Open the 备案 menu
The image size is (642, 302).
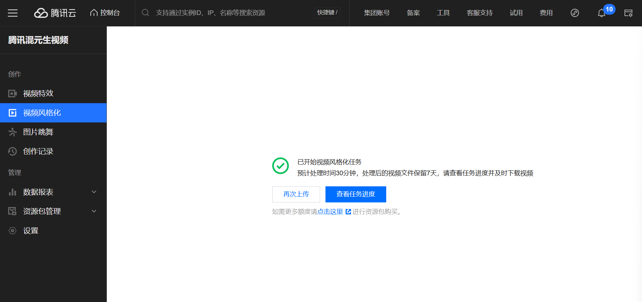413,13
